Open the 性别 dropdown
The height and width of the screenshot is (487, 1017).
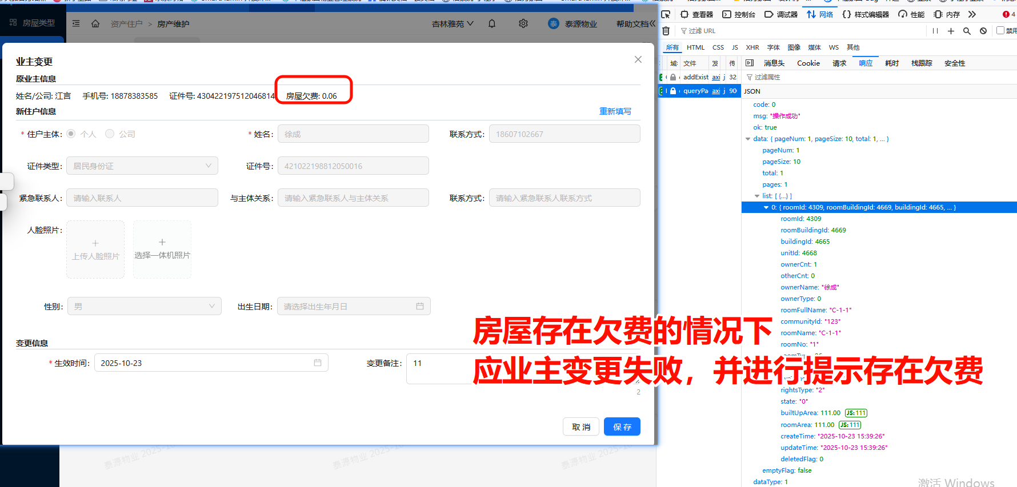pyautogui.click(x=145, y=307)
